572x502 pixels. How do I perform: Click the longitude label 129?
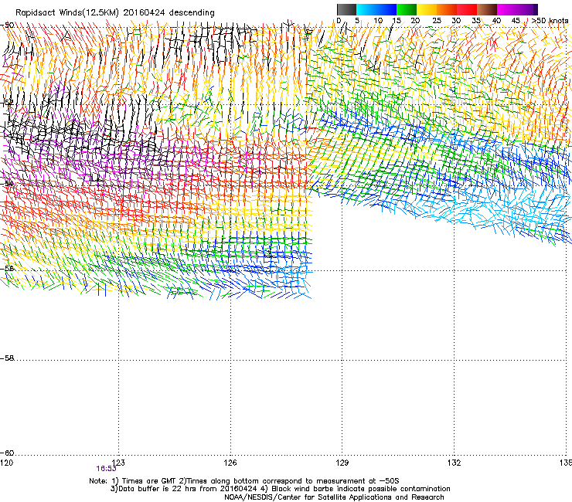[342, 463]
